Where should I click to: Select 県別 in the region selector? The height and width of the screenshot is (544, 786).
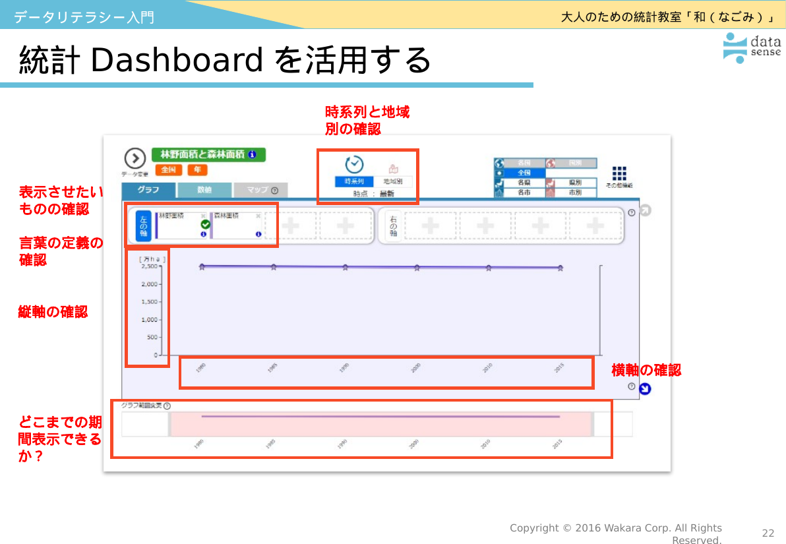(576, 183)
